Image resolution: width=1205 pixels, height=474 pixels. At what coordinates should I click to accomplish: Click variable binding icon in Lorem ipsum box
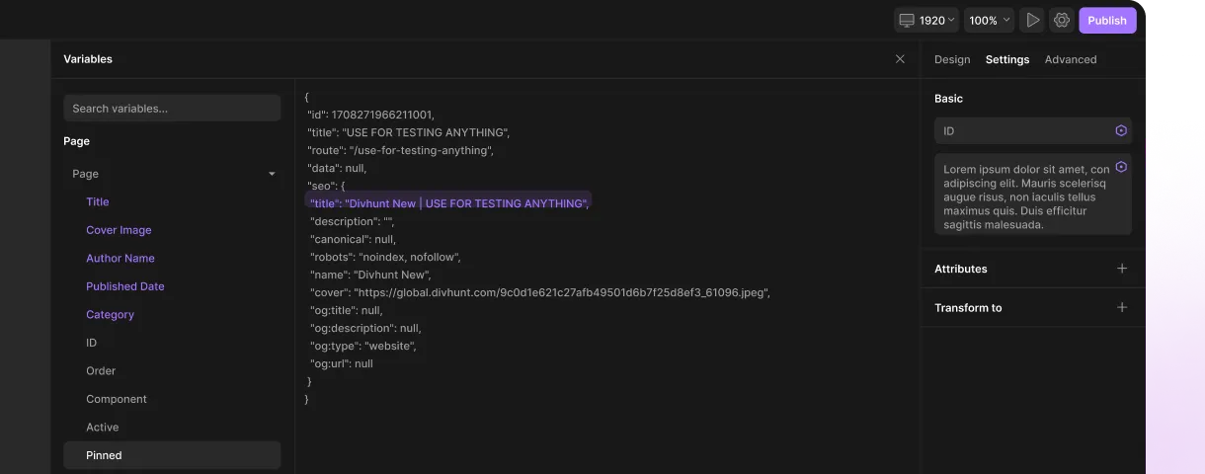click(x=1121, y=167)
